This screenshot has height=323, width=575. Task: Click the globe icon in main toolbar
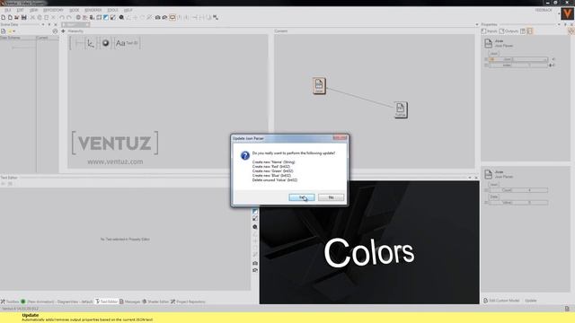pyautogui.click(x=78, y=17)
